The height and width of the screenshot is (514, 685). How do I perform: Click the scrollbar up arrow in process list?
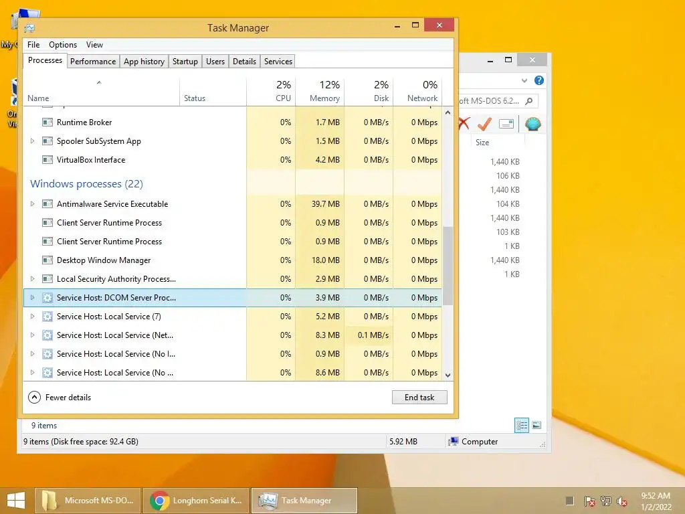(448, 112)
